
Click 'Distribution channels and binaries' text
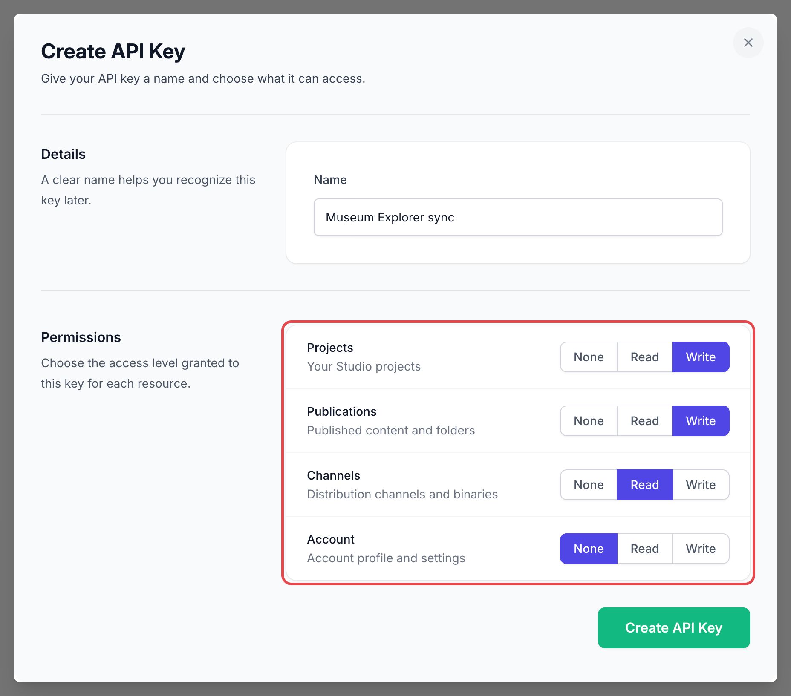coord(402,494)
